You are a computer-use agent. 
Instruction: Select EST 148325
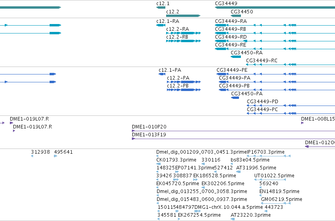coord(166,168)
